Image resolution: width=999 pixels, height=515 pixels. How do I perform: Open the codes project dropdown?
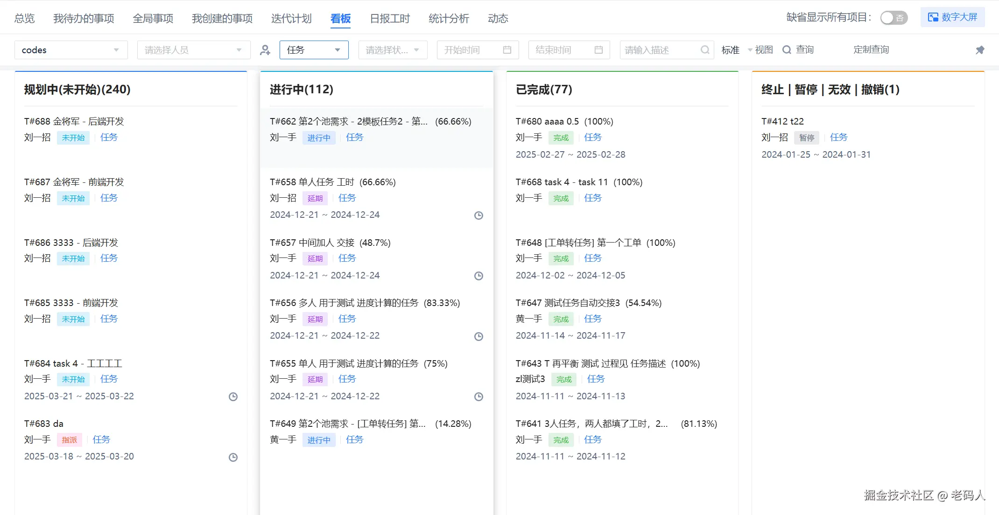(x=71, y=50)
